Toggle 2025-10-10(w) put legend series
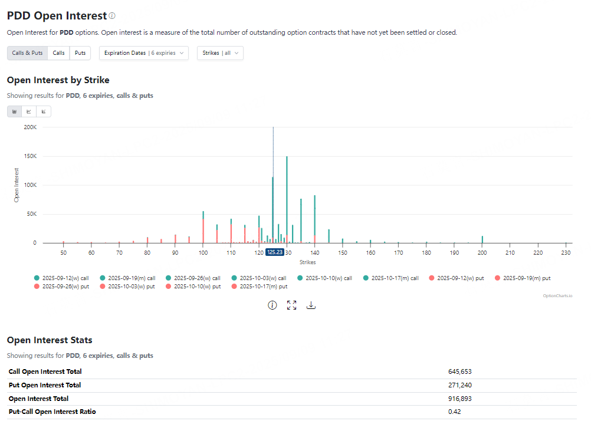 pos(193,287)
